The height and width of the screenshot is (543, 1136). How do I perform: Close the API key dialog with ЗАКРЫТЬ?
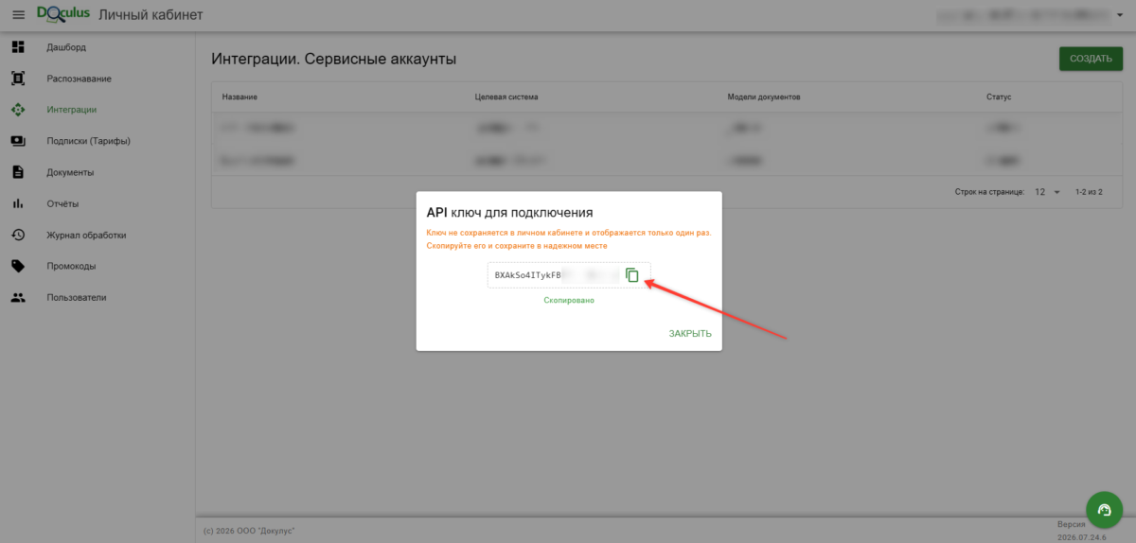(690, 333)
